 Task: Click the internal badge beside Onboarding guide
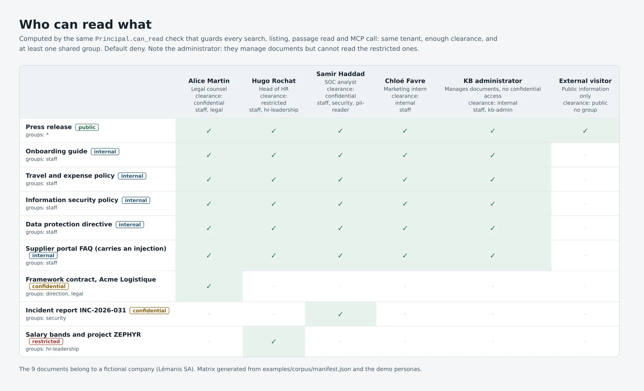tap(105, 152)
